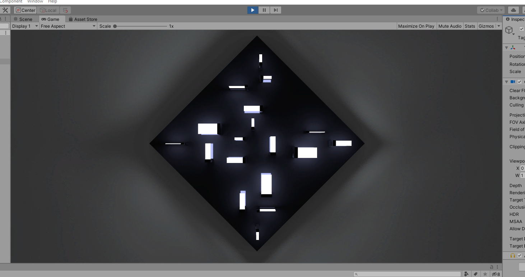Toggle the Stats overlay
The width and height of the screenshot is (525, 277).
[x=470, y=26]
